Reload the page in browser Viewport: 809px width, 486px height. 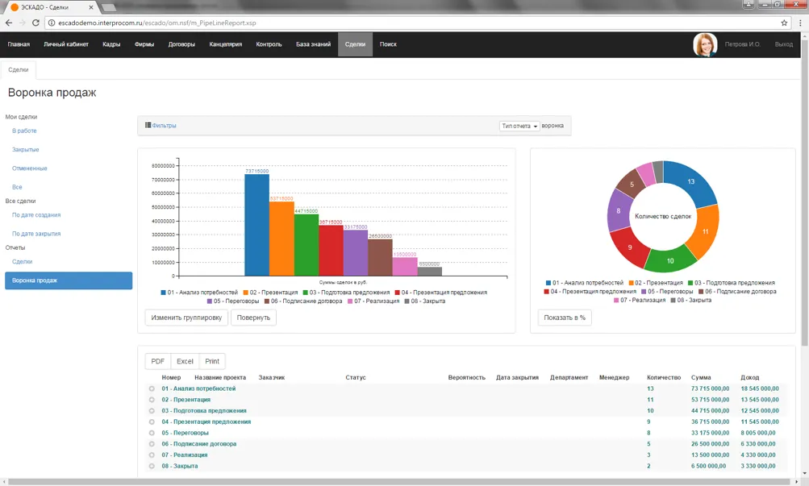click(x=36, y=23)
